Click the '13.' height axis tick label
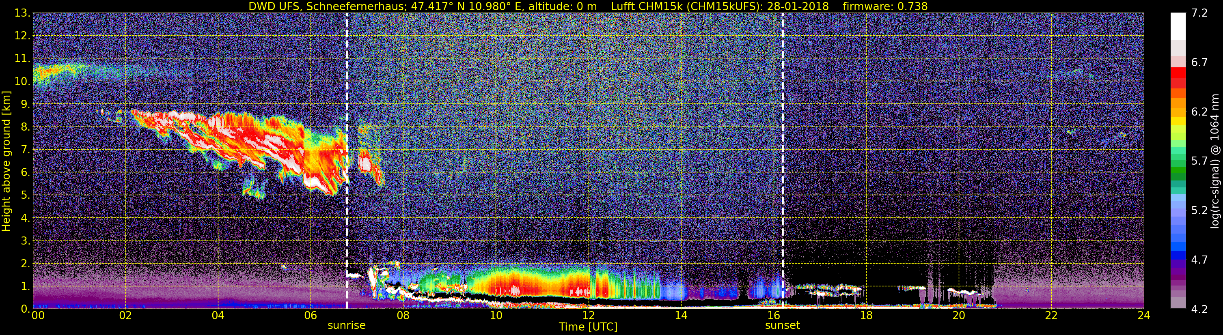This screenshot has width=1223, height=335. pyautogui.click(x=22, y=13)
